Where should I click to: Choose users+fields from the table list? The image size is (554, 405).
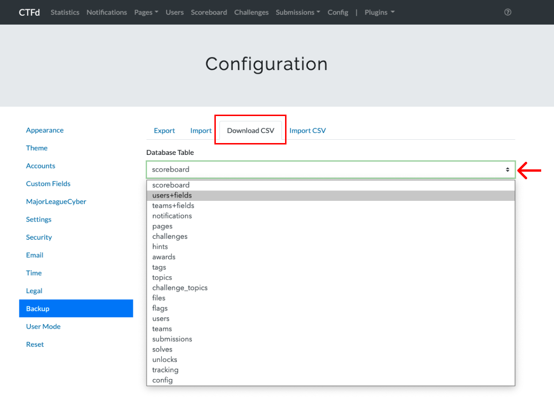point(172,196)
